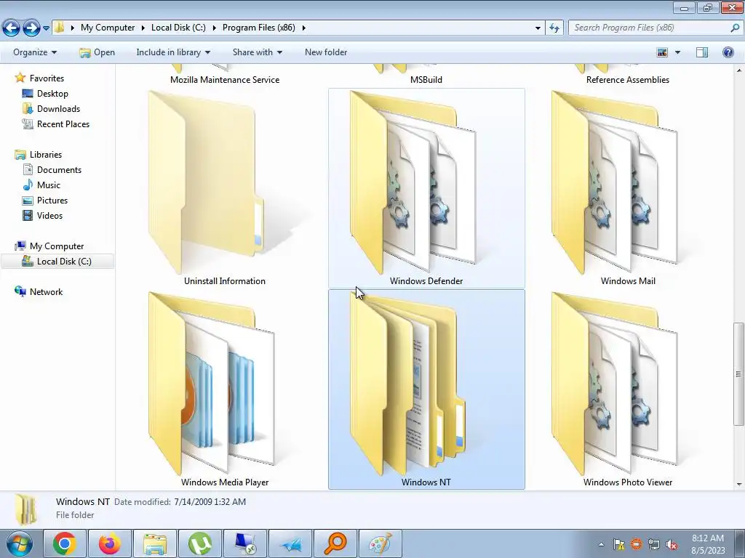Select the Windows NT folder
Image resolution: width=745 pixels, height=558 pixels.
[426, 389]
